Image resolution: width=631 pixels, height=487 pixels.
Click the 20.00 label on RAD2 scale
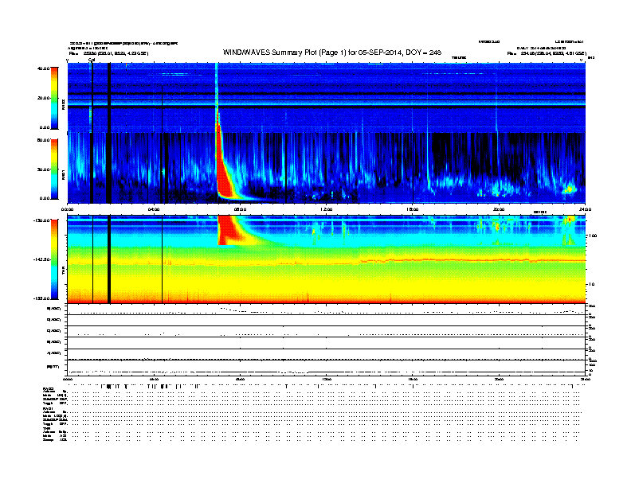click(x=43, y=98)
